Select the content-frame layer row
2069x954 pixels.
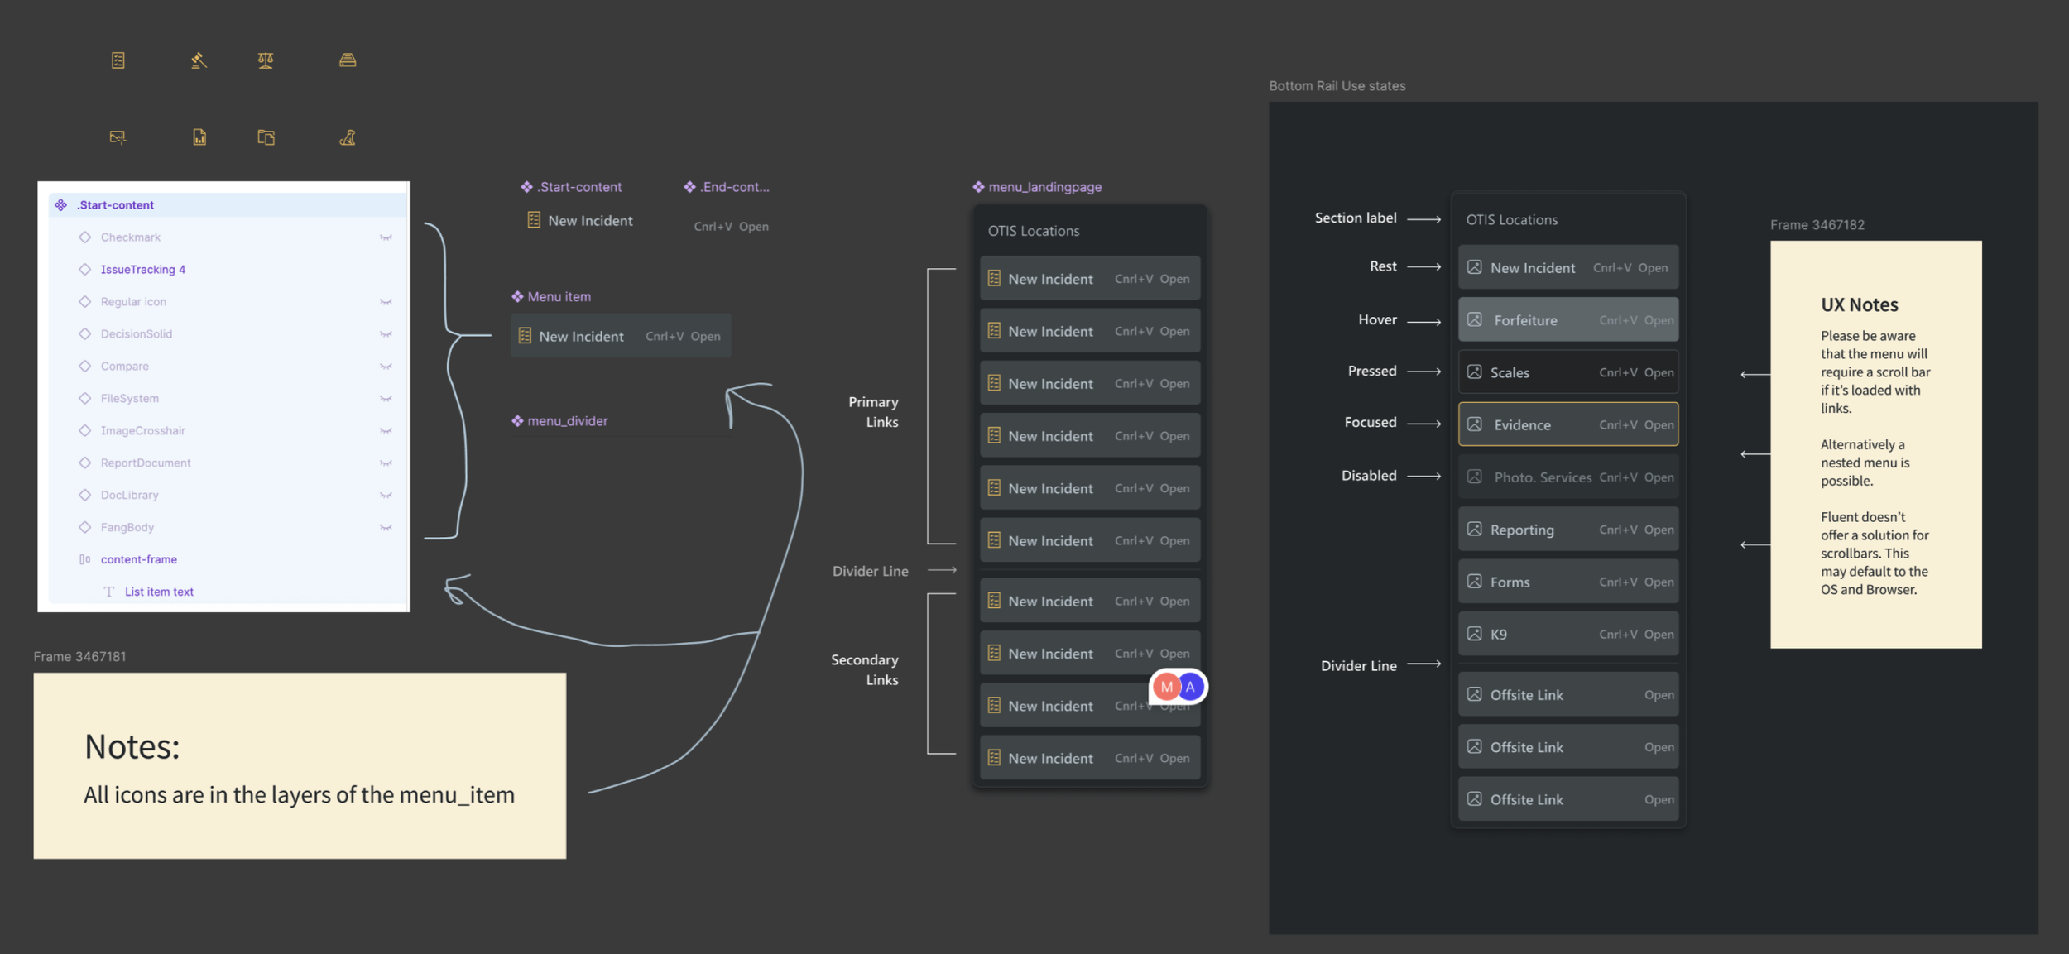138,560
